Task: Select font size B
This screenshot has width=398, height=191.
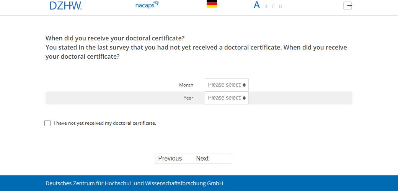Action: tap(266, 6)
